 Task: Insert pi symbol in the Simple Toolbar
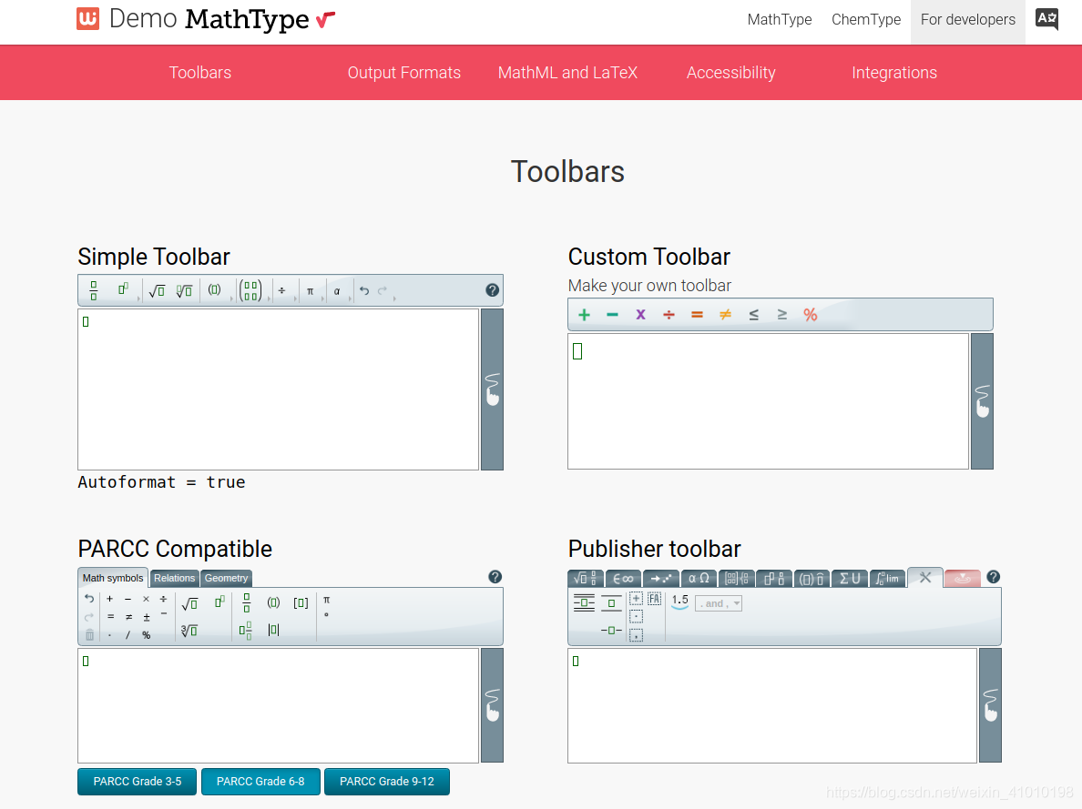pos(310,290)
